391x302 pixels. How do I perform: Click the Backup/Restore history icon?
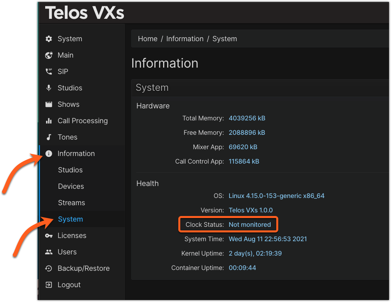(x=49, y=268)
